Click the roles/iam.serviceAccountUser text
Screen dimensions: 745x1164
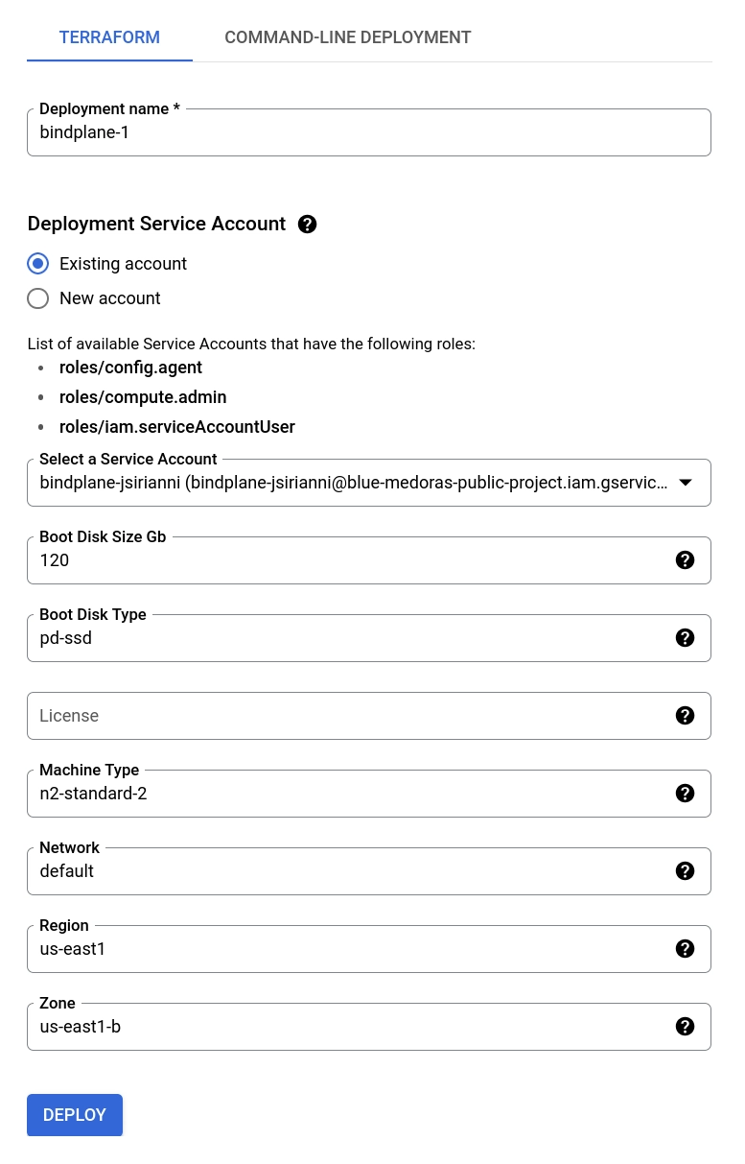[x=177, y=427]
